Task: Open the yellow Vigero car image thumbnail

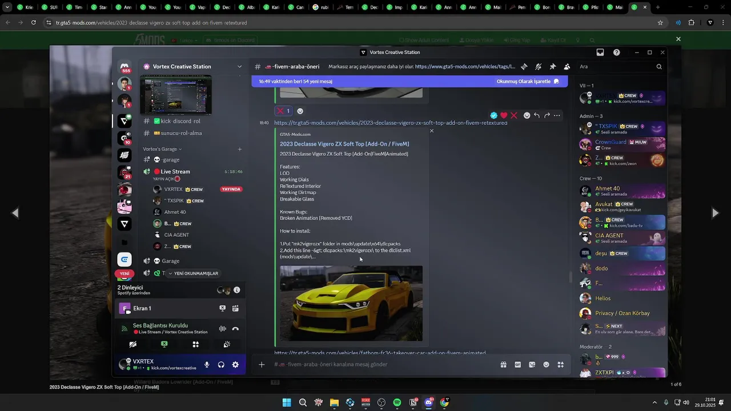Action: [x=351, y=303]
